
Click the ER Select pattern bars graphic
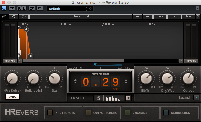click(x=113, y=99)
